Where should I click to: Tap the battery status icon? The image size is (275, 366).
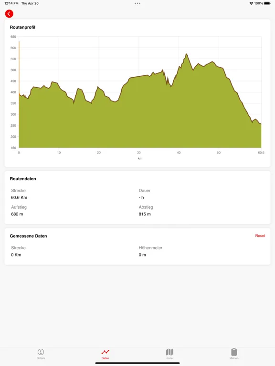pyautogui.click(x=267, y=3)
